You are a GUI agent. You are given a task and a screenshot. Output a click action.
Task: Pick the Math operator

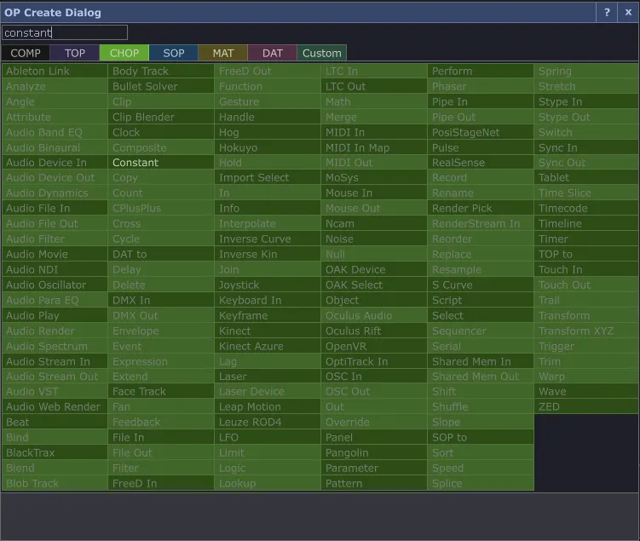point(374,101)
